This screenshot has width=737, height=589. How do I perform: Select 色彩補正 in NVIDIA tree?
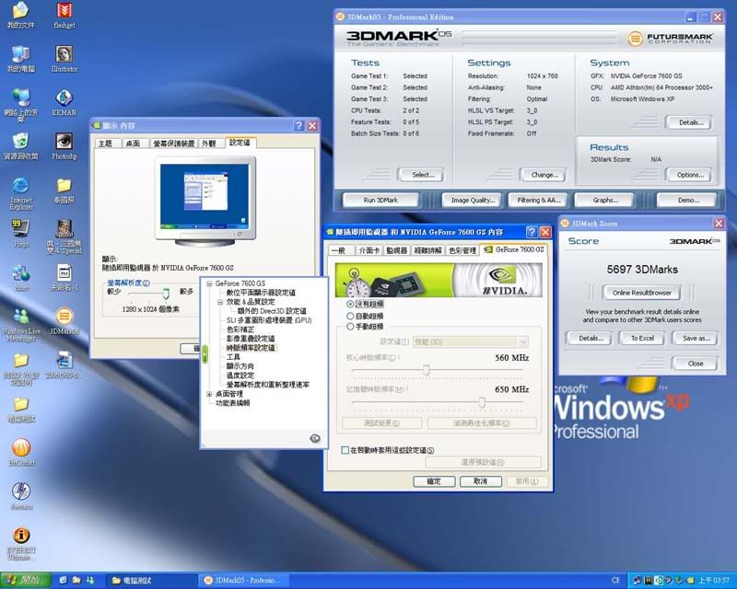click(240, 329)
